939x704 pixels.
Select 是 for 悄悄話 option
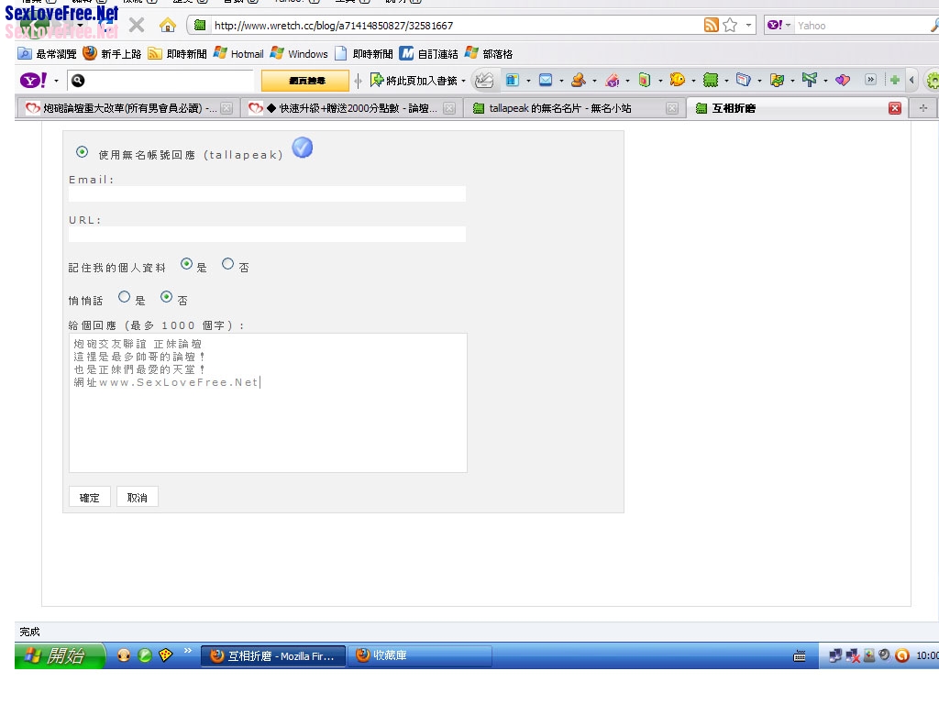coord(125,297)
